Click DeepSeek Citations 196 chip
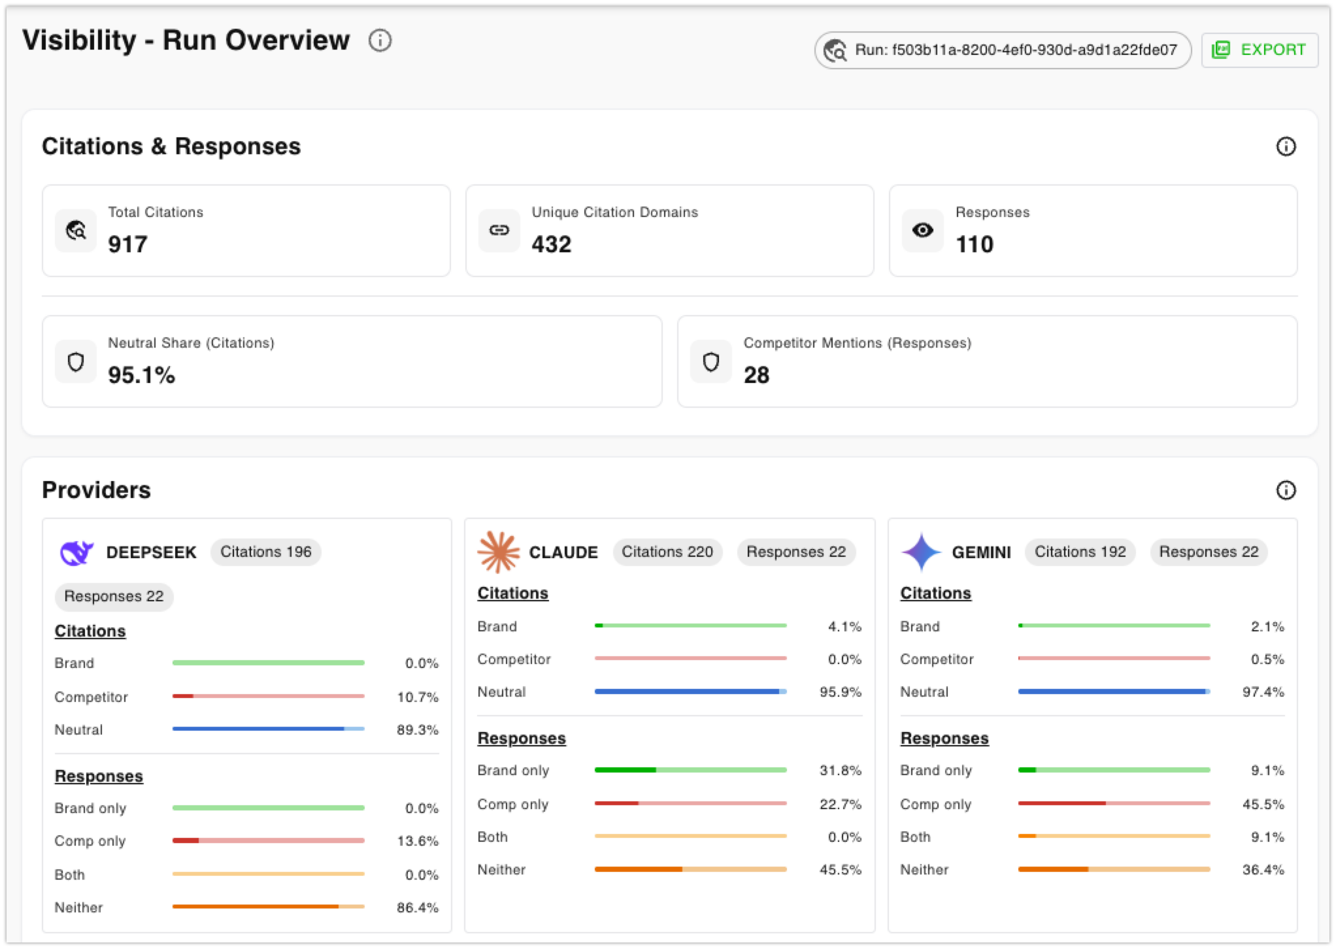 tap(265, 552)
